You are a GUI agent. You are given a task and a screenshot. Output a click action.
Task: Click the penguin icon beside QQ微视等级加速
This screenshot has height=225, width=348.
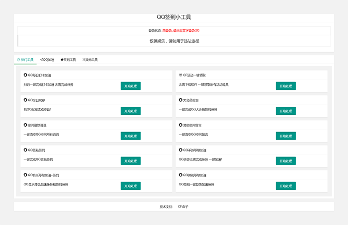click(x=180, y=175)
